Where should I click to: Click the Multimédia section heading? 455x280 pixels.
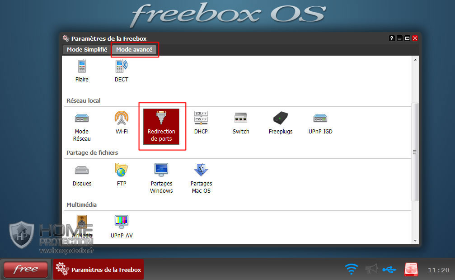(x=81, y=204)
